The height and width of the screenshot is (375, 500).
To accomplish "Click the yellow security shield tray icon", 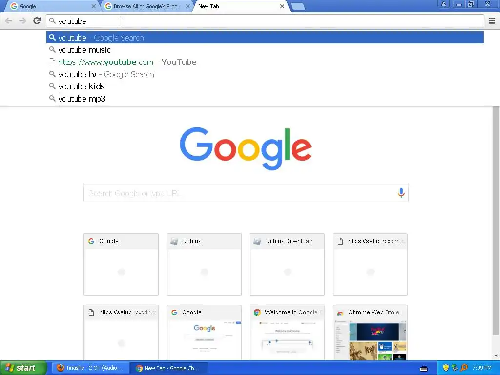I will [446, 368].
